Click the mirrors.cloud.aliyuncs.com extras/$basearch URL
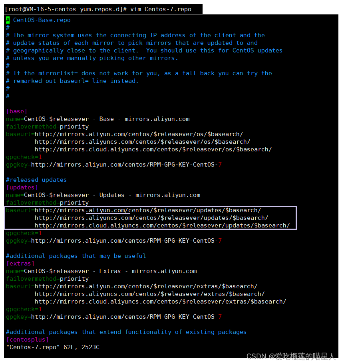 [160, 302]
